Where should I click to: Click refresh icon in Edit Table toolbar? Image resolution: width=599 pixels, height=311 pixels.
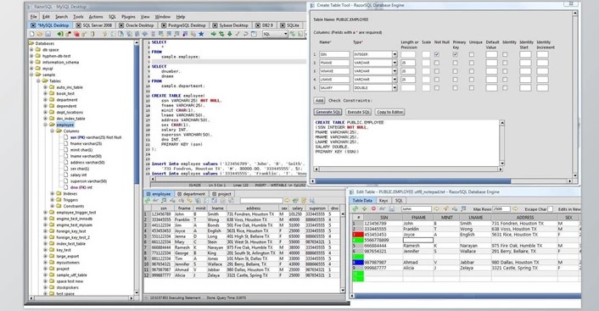tap(355, 208)
